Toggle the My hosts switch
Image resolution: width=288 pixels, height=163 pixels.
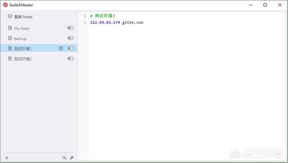coord(71,28)
